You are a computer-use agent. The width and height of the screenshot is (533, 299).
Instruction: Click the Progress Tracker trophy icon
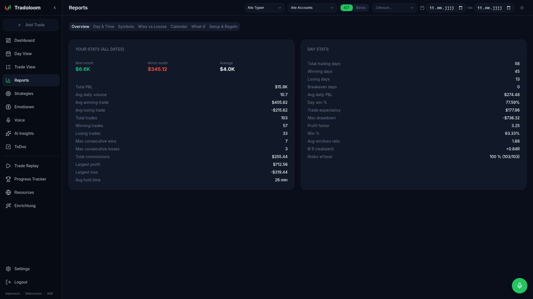tap(8, 179)
